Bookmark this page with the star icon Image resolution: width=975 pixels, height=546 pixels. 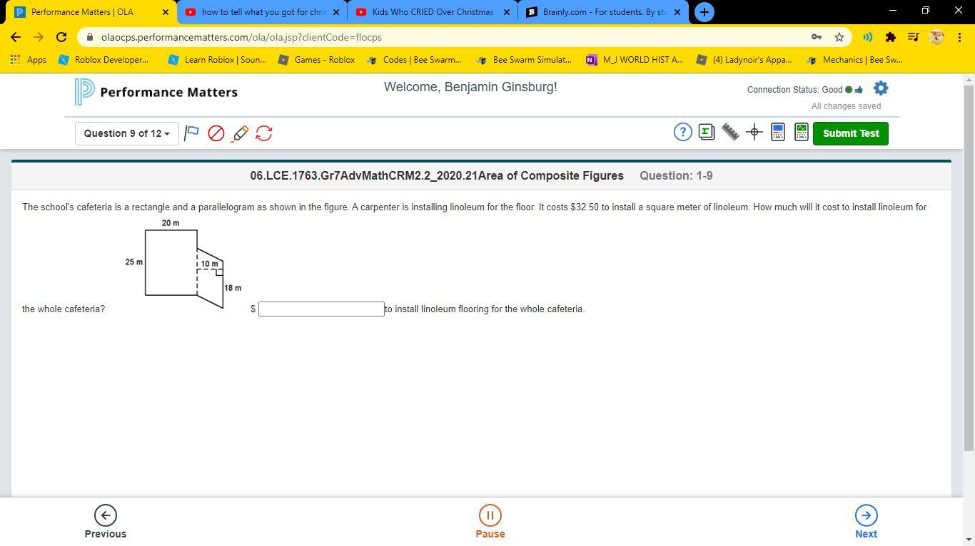click(839, 37)
